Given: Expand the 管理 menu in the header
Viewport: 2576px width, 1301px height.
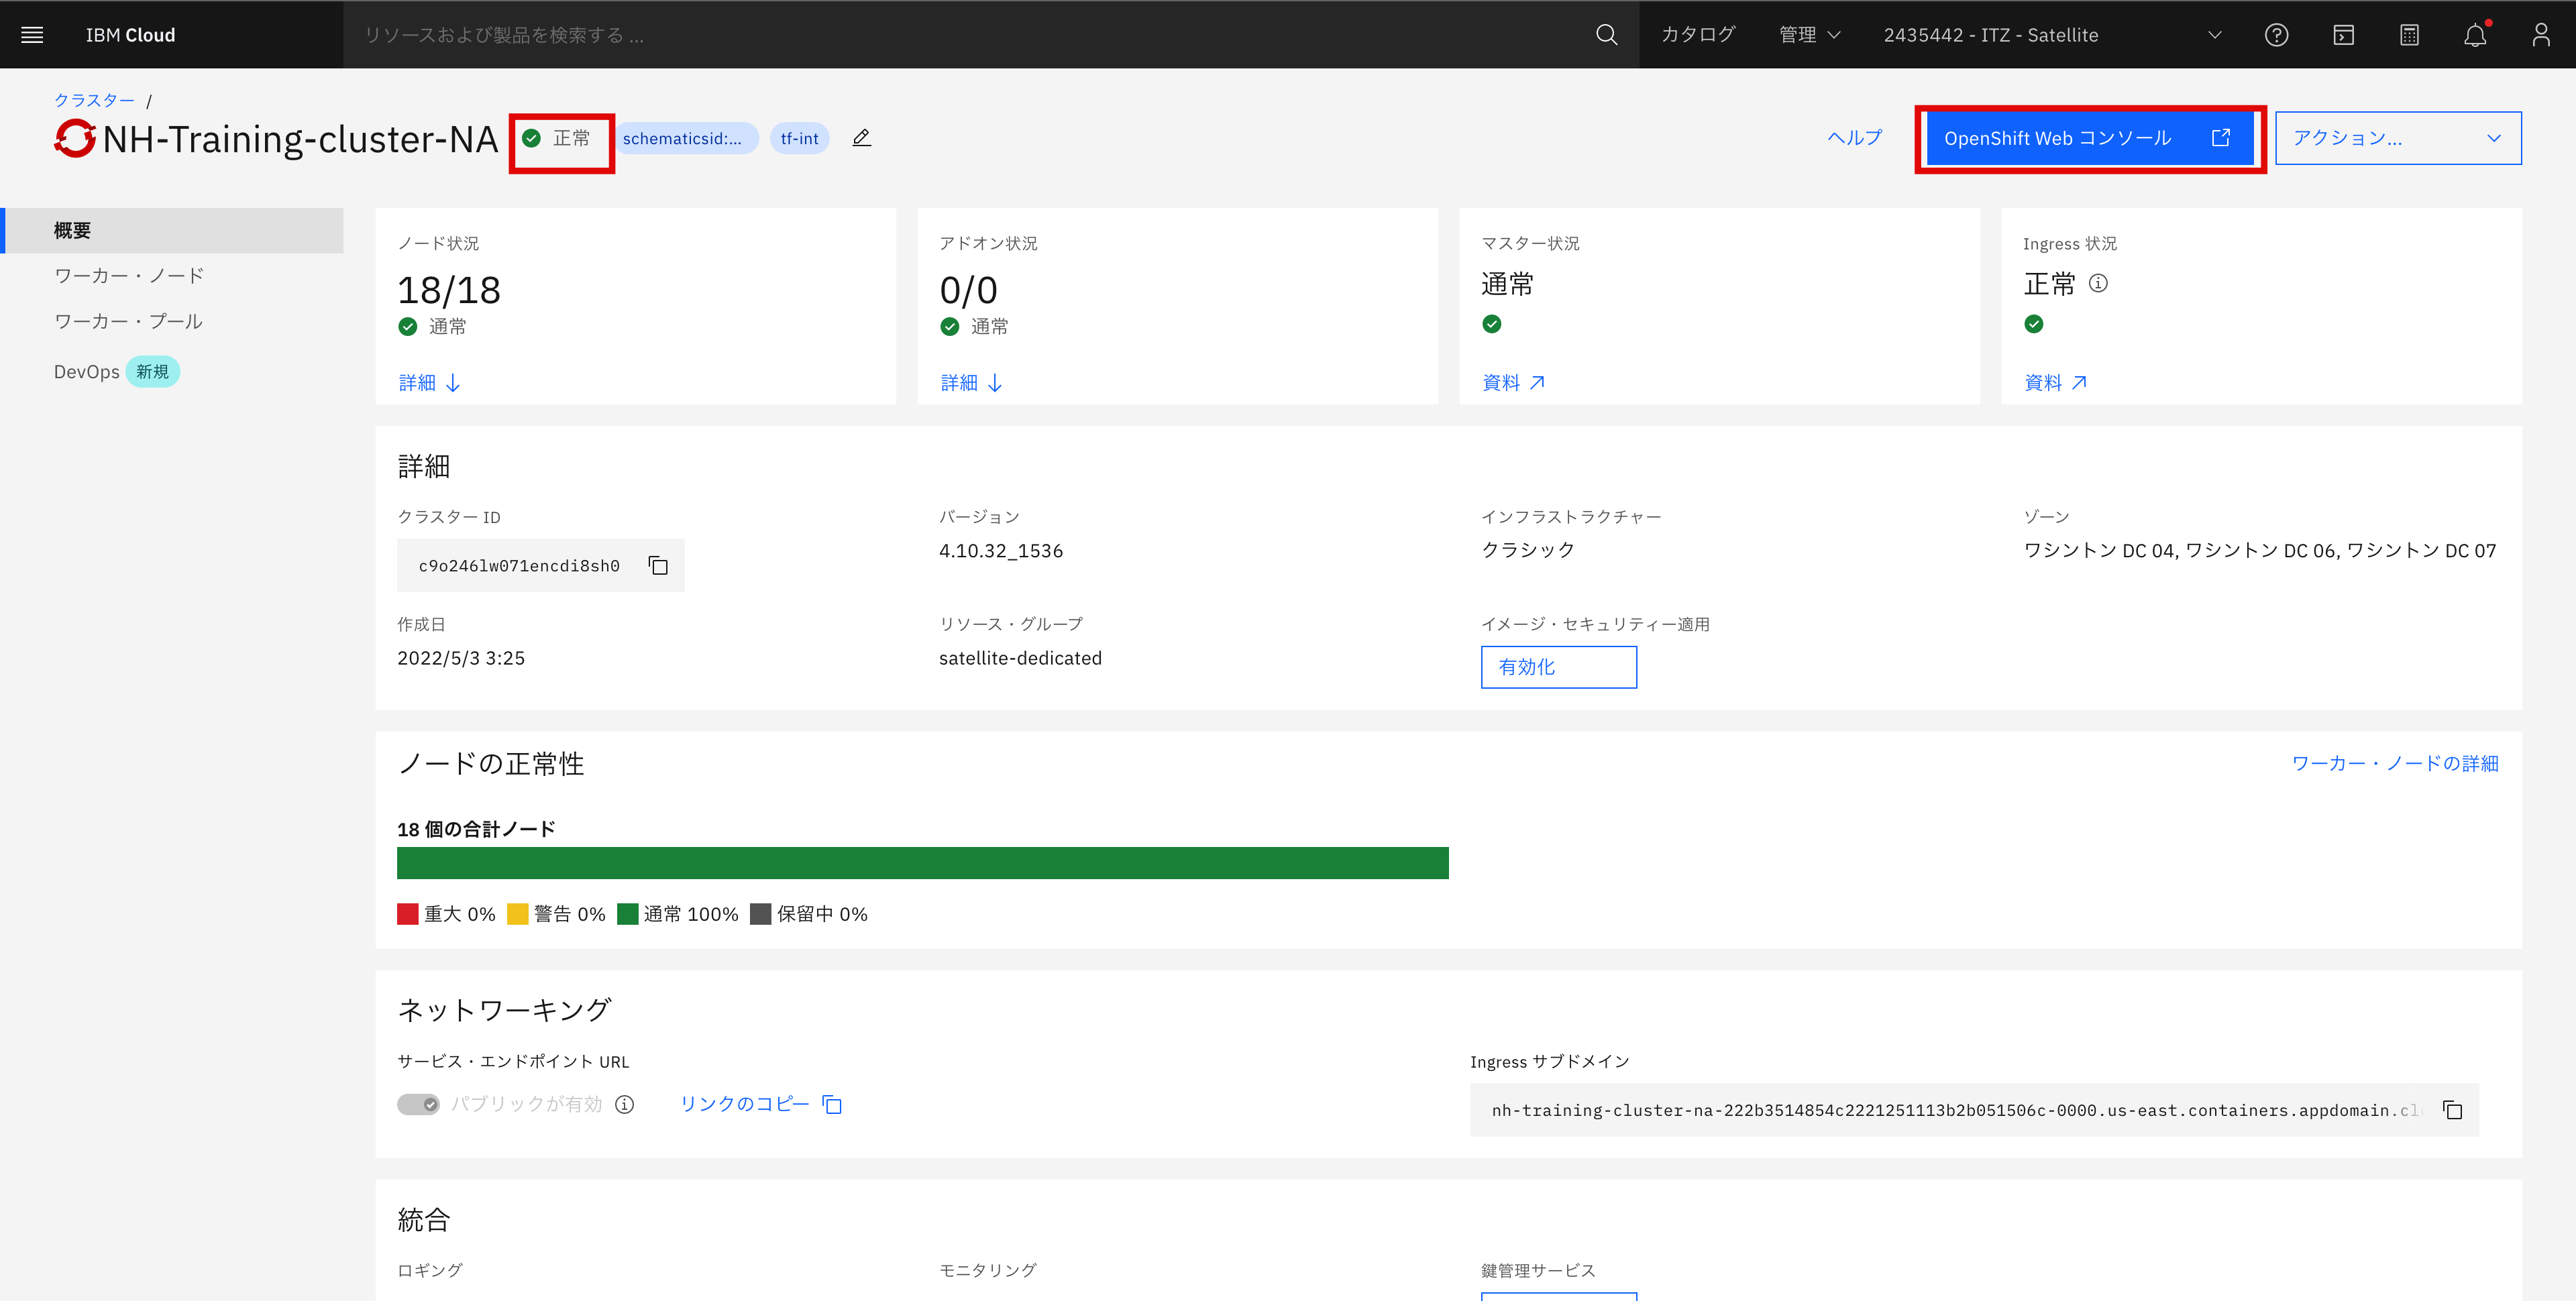Looking at the screenshot, I should 1809,34.
